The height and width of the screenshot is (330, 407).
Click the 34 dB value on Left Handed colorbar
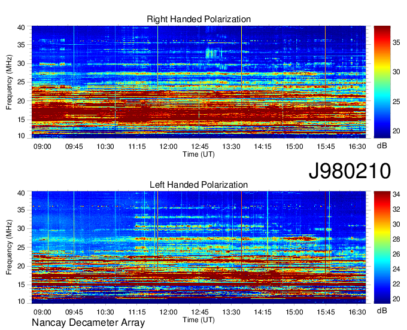tap(396, 194)
